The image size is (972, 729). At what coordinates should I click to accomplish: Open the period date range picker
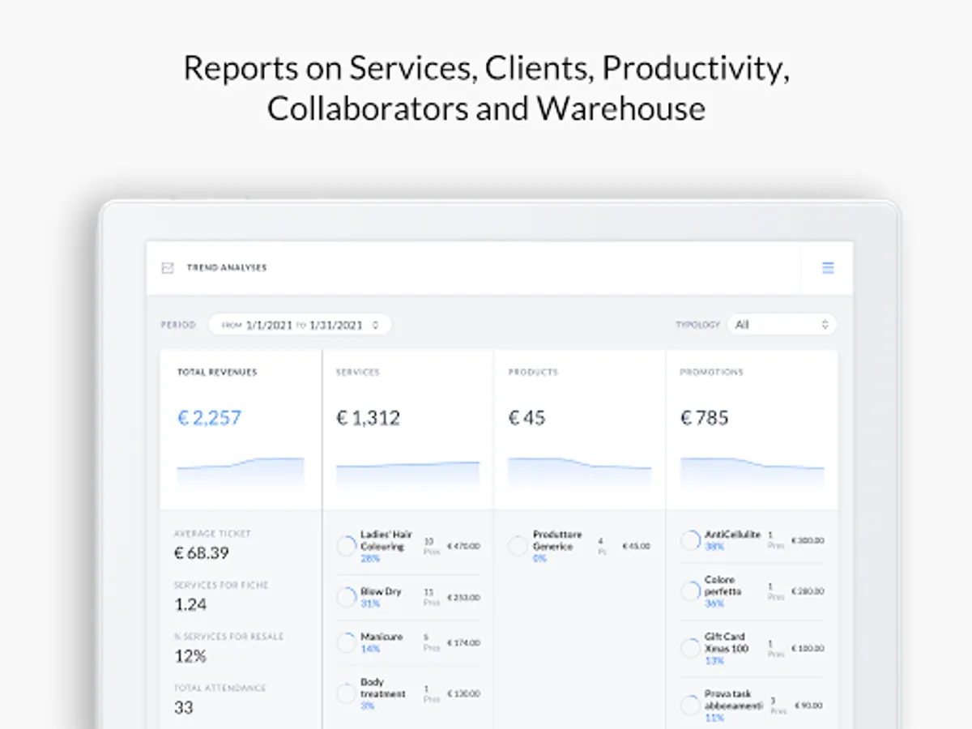pyautogui.click(x=300, y=325)
